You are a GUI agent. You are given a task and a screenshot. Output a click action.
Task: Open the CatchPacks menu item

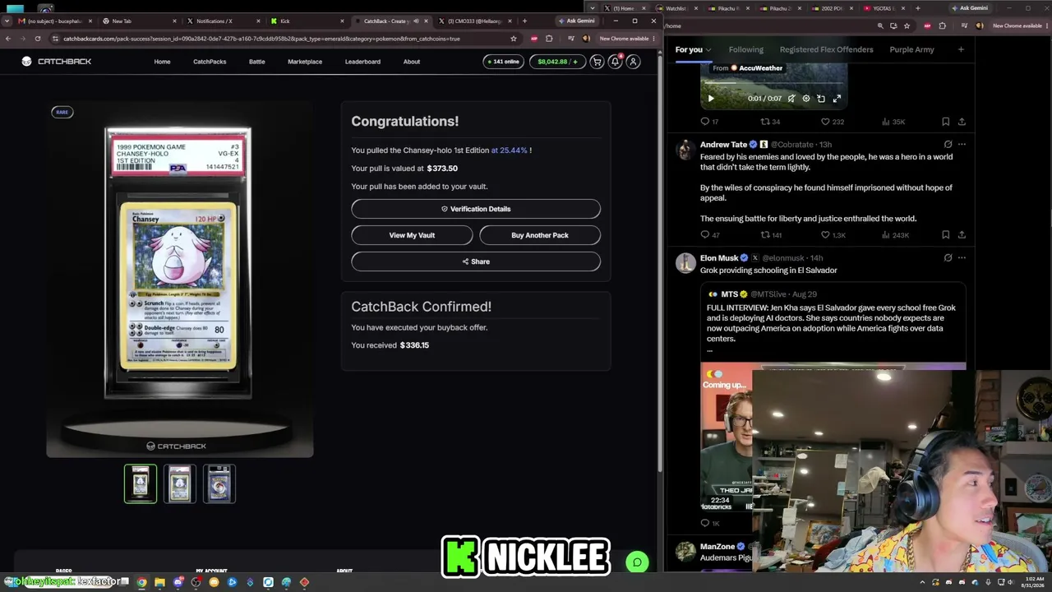210,62
